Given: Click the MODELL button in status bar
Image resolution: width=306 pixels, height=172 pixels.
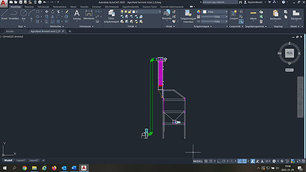Looking at the screenshot, I should tap(197, 161).
